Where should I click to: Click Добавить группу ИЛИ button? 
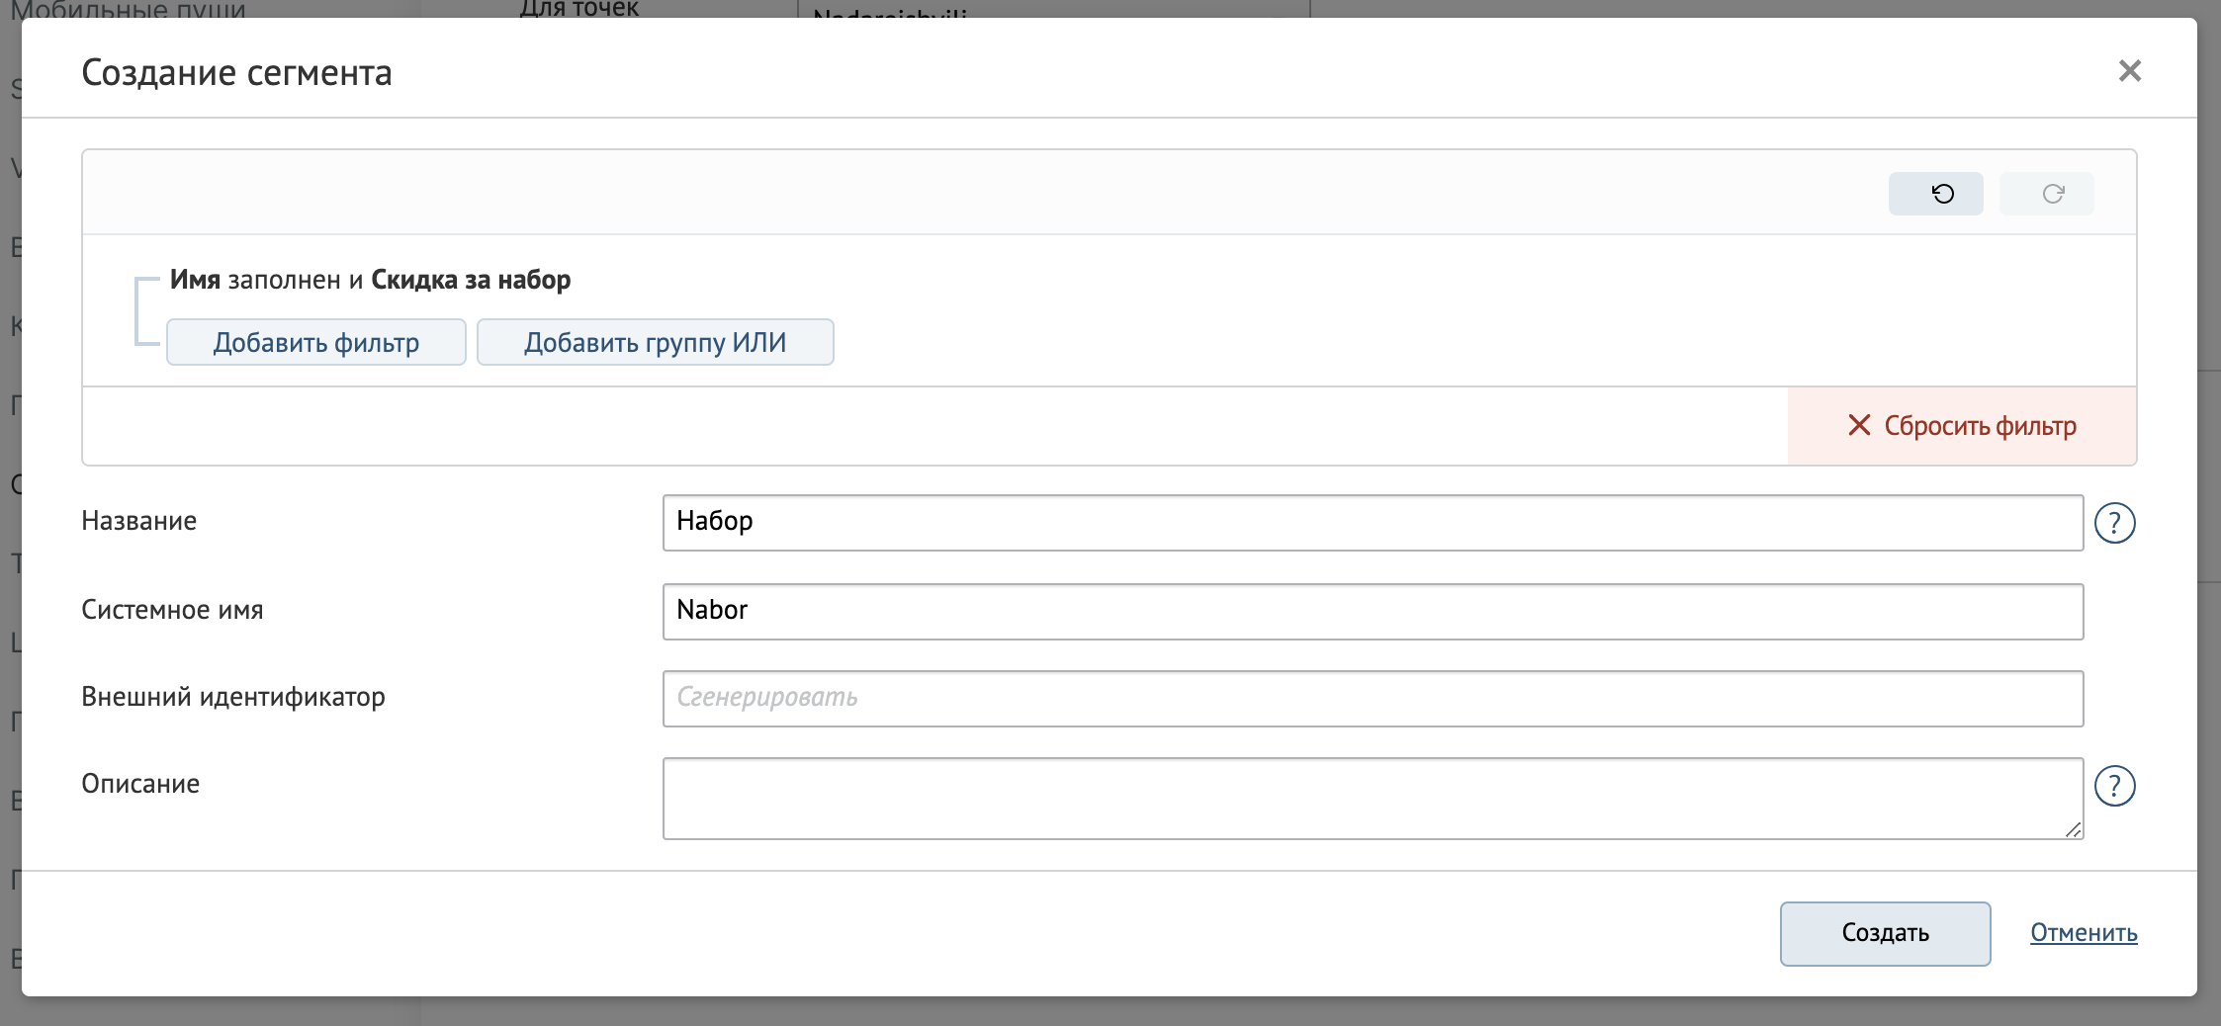click(x=656, y=342)
